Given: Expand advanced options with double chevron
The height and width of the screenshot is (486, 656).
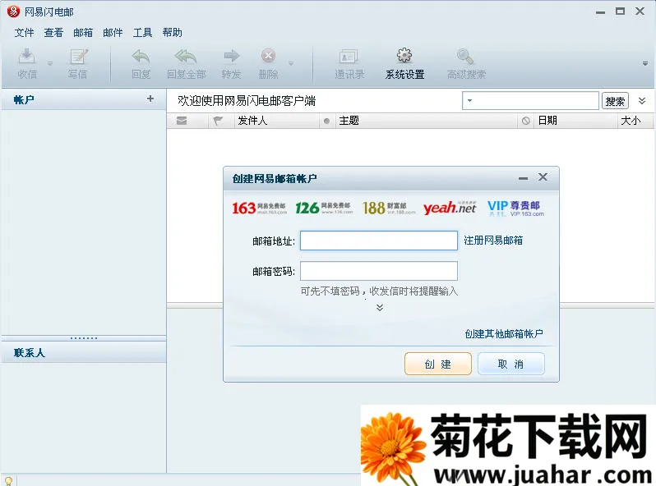Looking at the screenshot, I should pyautogui.click(x=379, y=308).
